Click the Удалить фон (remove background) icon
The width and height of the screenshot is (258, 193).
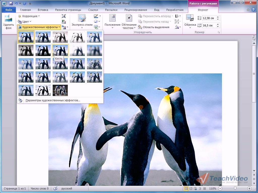tap(8, 18)
